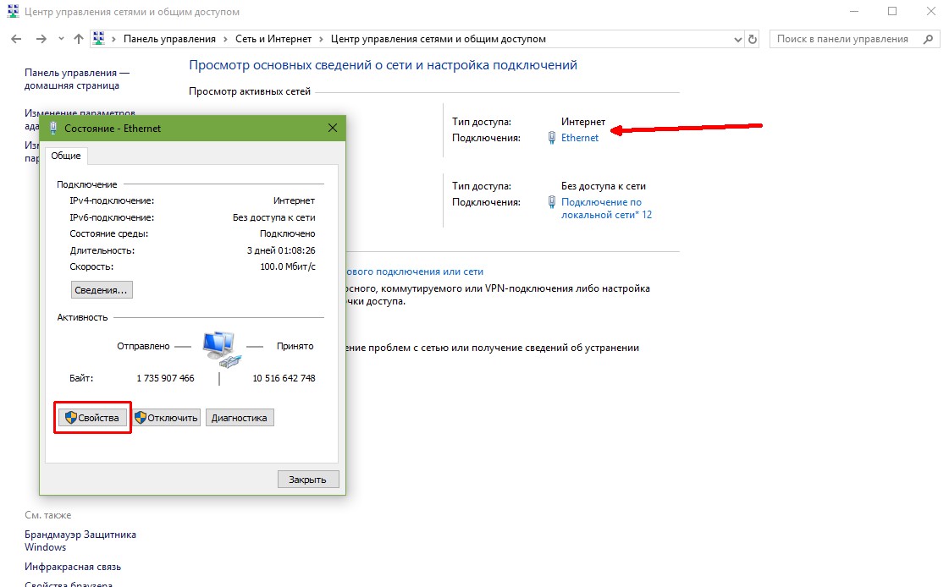Screen dimensions: 949x587
Task: Click icon beside Подключение по локальной сети
Action: coord(551,202)
